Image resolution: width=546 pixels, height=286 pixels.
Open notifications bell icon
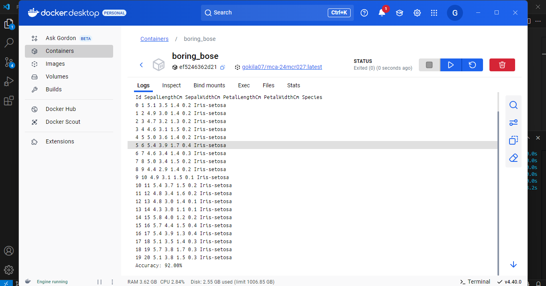click(x=382, y=13)
